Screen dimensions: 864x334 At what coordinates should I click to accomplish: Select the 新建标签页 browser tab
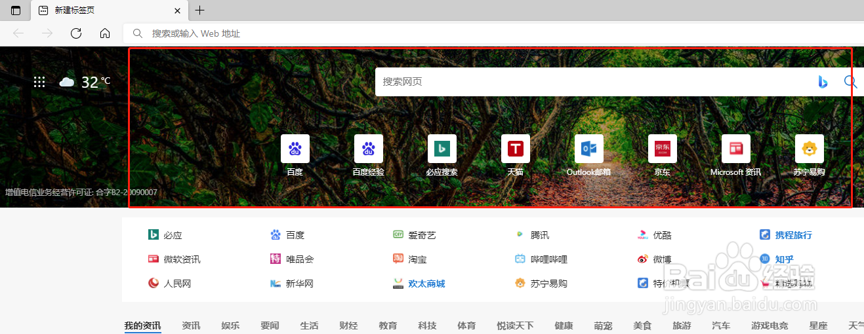(110, 10)
